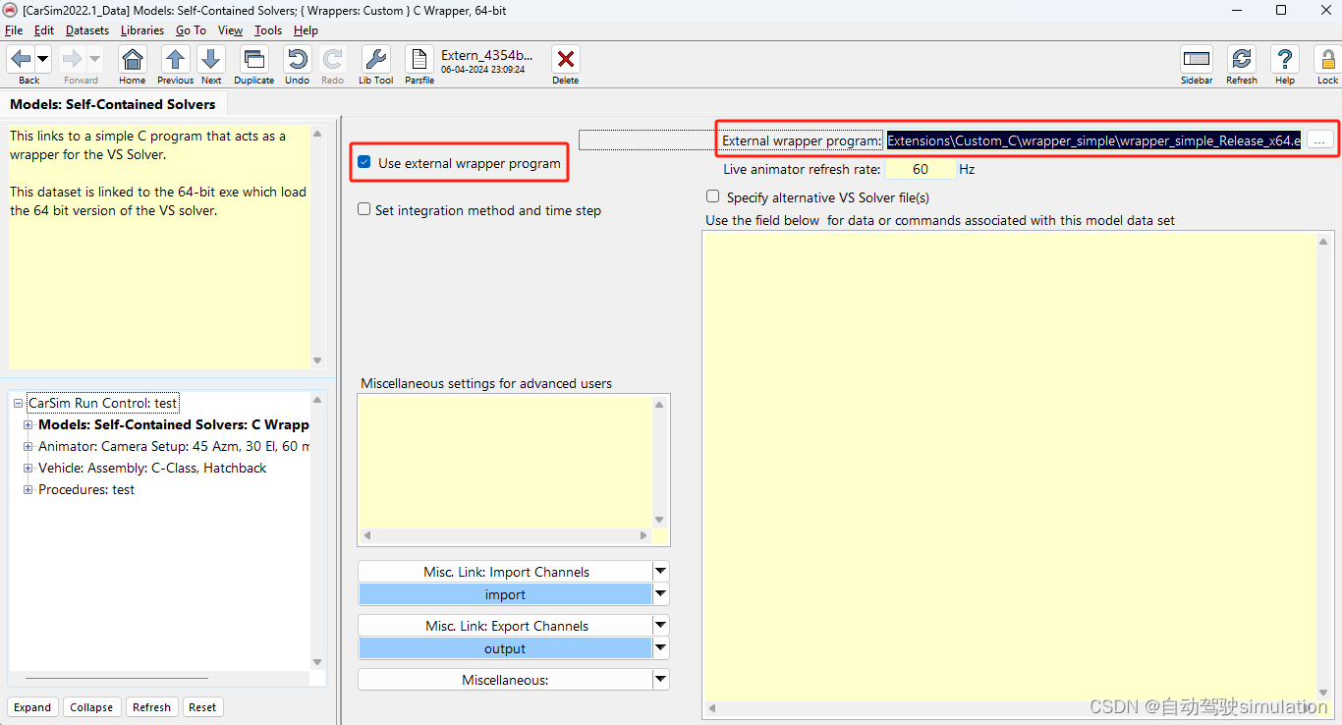1342x725 pixels.
Task: Click the Reset button below tree
Action: click(202, 707)
